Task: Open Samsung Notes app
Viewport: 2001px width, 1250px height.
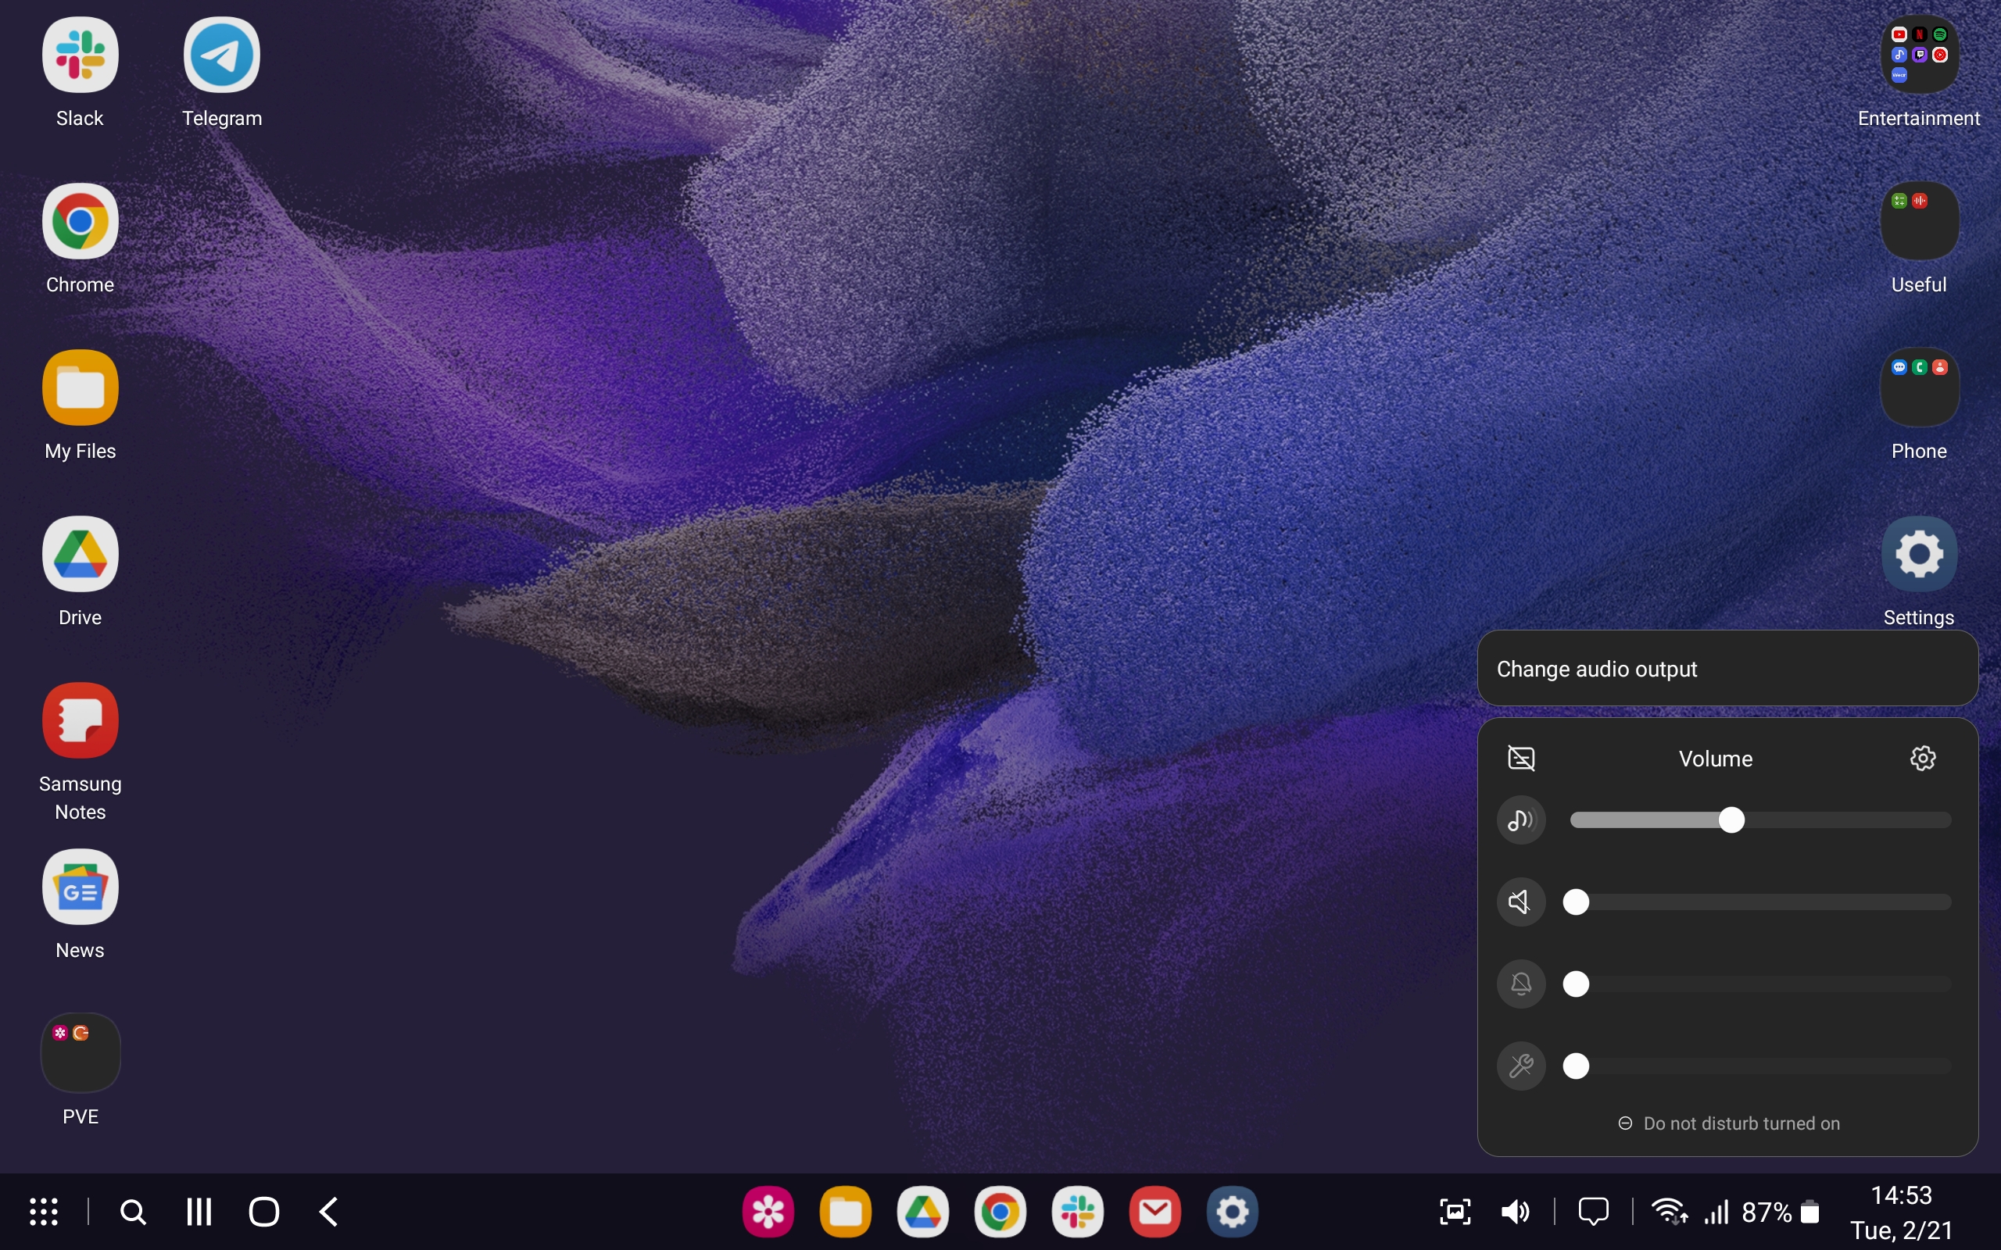Action: [81, 720]
